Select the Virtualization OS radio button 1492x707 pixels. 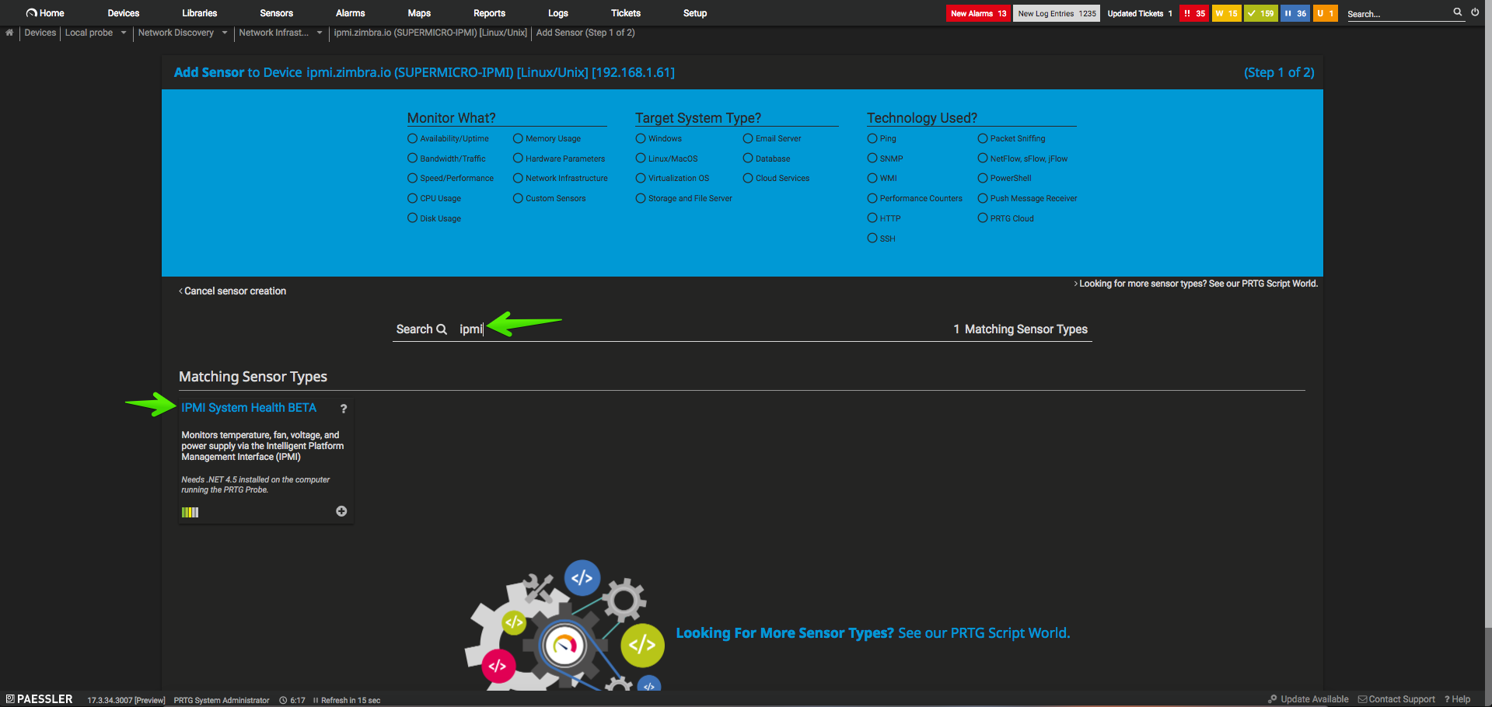[x=641, y=178]
